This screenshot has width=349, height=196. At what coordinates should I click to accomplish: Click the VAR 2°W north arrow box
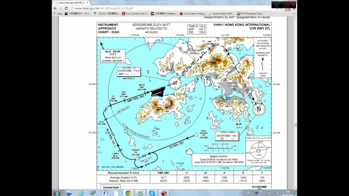[263, 58]
